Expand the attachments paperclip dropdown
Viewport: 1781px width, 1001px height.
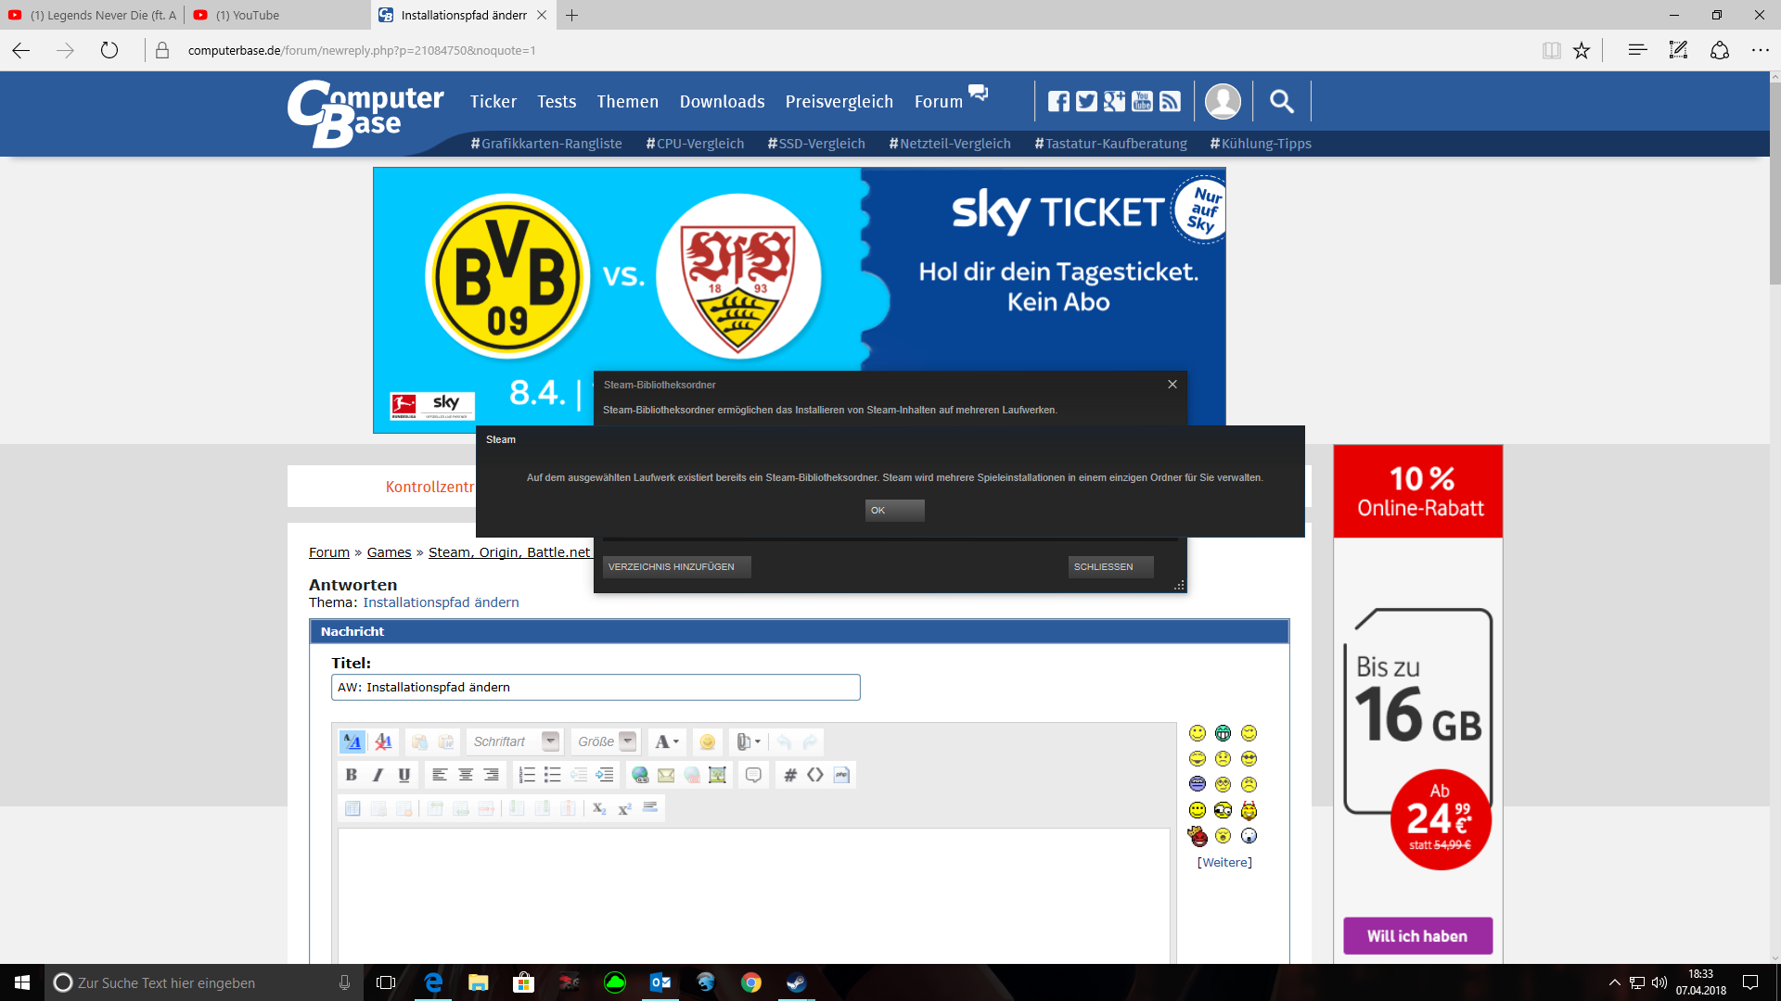749,741
